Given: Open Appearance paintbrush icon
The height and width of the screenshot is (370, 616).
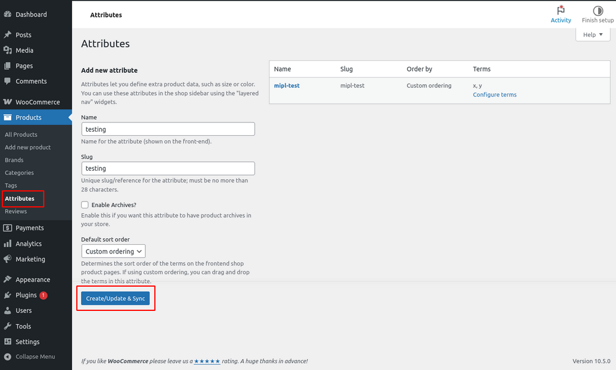Looking at the screenshot, I should [8, 280].
